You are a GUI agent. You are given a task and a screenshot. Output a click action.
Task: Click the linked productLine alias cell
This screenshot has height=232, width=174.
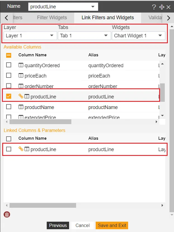(x=101, y=149)
